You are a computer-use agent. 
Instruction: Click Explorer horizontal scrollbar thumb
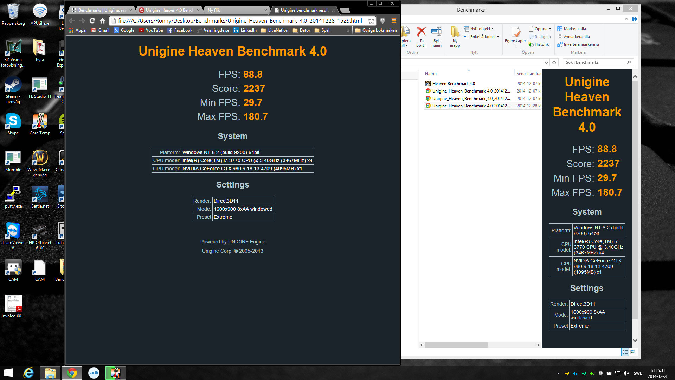[456, 345]
